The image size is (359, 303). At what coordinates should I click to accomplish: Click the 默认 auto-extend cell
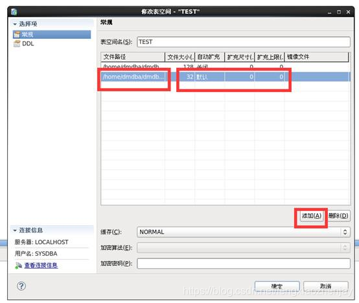(x=209, y=76)
